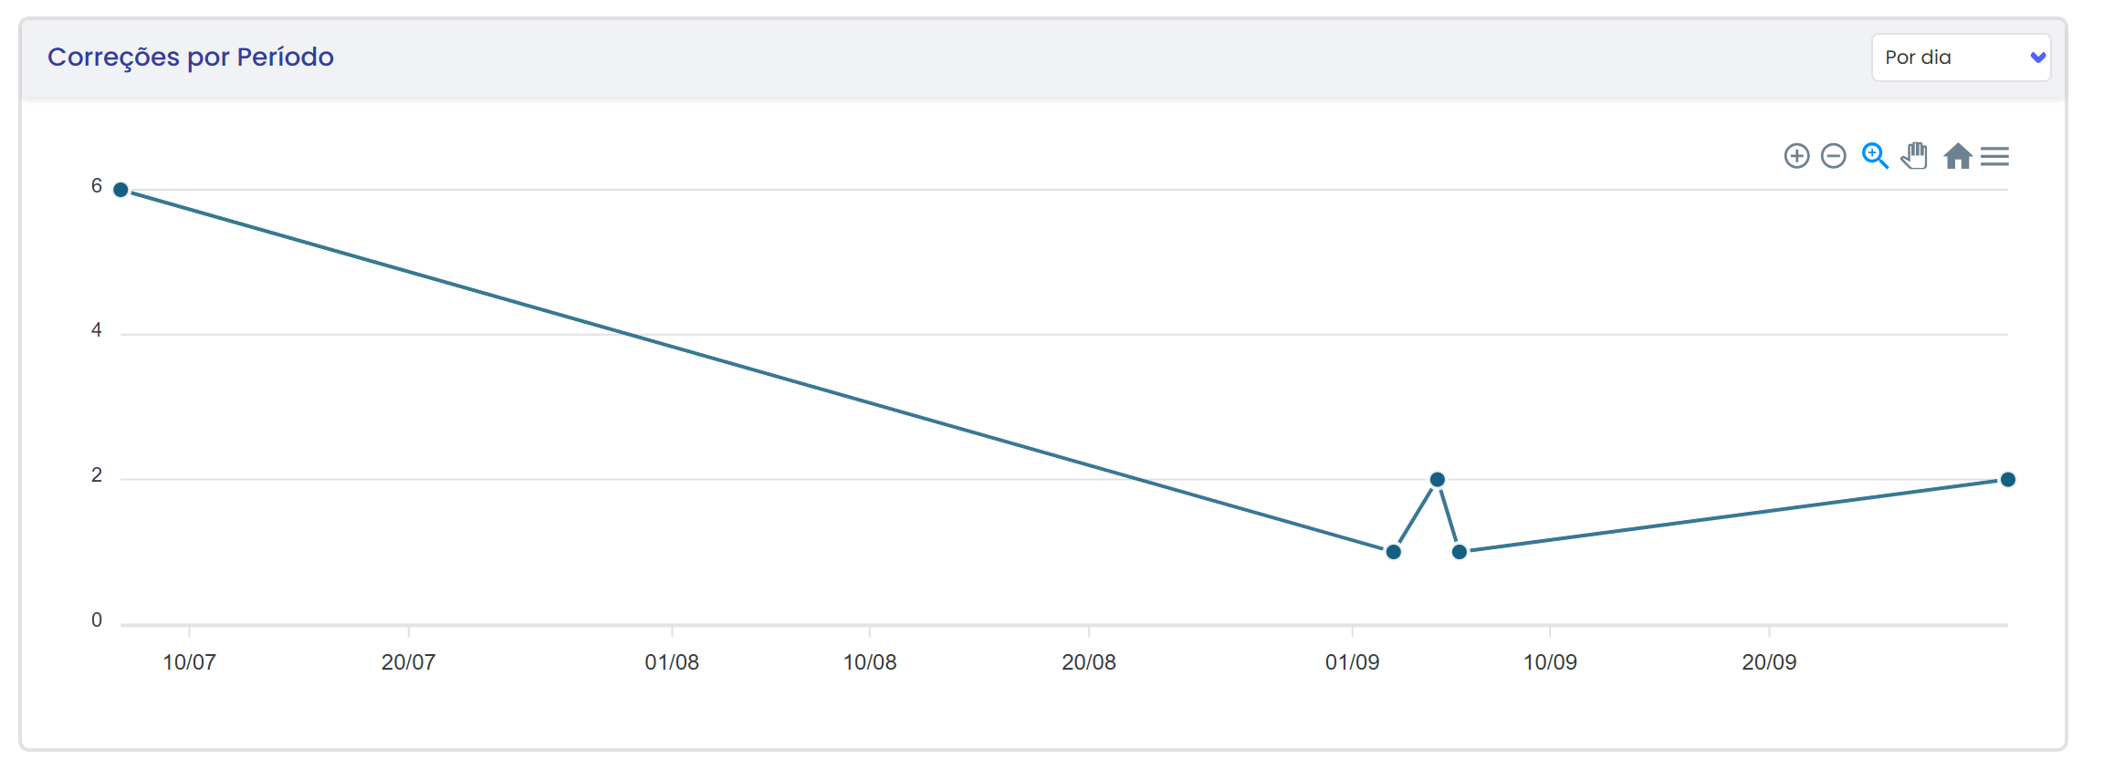Select the 20/08 x-axis date label
The width and height of the screenshot is (2114, 770).
pyautogui.click(x=1089, y=662)
